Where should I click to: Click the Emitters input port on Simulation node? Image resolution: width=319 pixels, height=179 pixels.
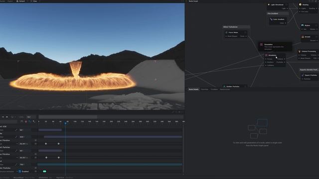pyautogui.click(x=266, y=62)
